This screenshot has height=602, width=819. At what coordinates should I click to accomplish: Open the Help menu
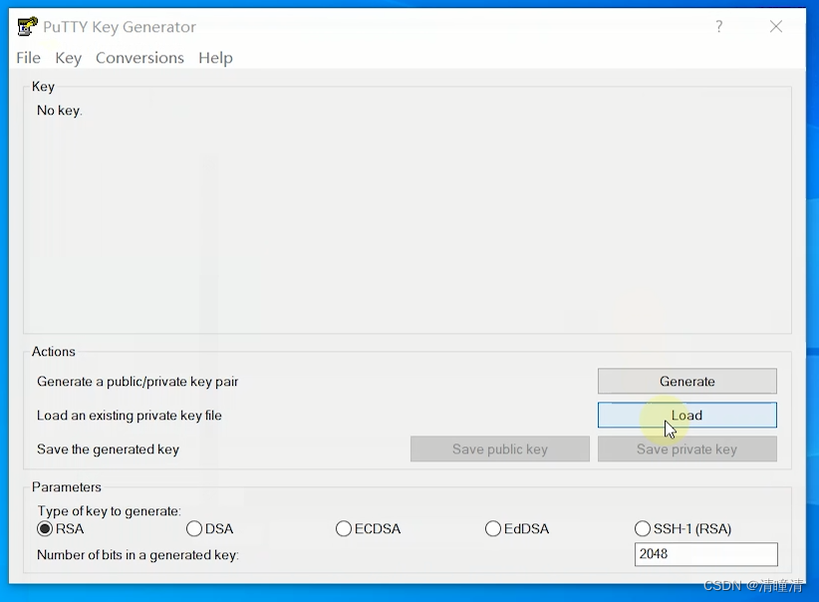point(216,58)
